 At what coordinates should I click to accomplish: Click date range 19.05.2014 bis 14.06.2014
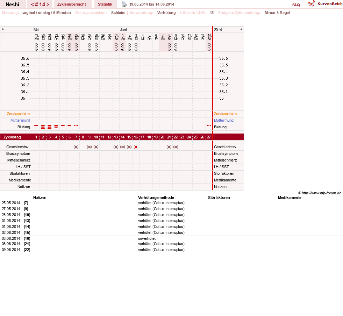tap(152, 4)
